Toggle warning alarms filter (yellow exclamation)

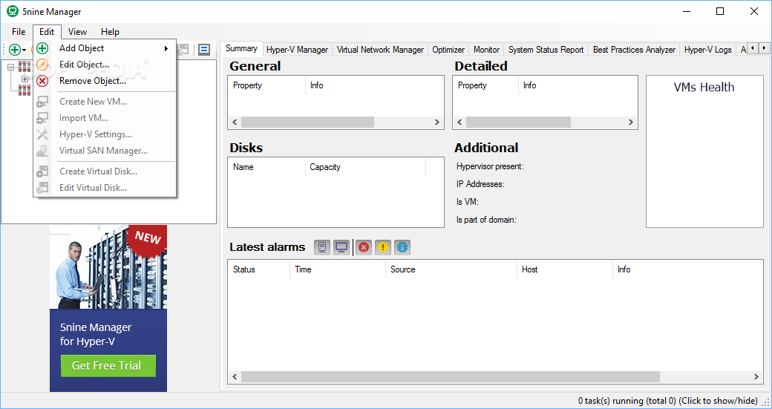coord(382,248)
